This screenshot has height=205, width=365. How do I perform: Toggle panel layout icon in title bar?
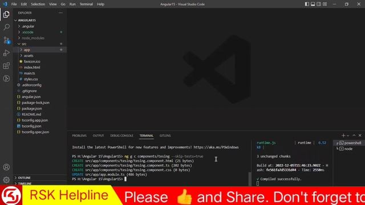click(x=313, y=4)
